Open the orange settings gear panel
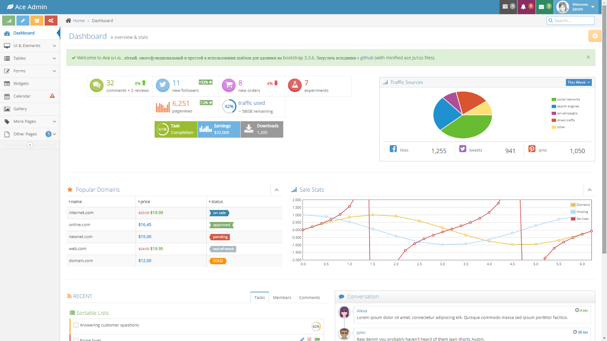Image resolution: width=607 pixels, height=341 pixels. tap(595, 36)
